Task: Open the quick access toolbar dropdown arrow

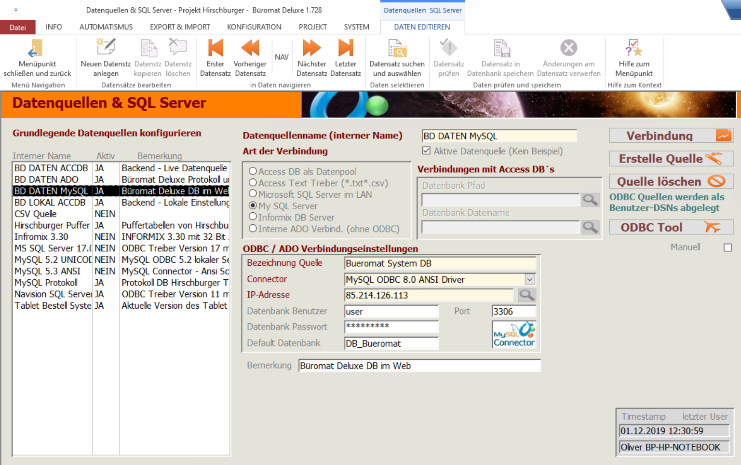Action: 16,10
